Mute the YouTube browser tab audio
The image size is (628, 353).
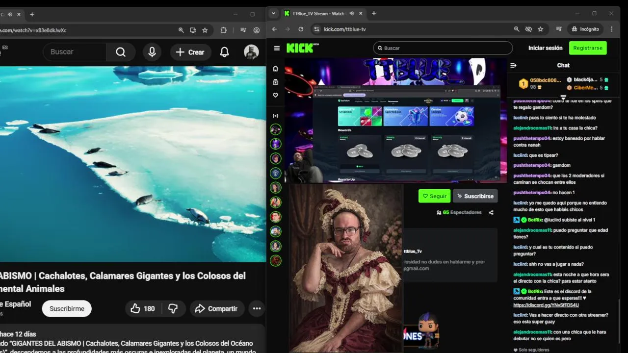pyautogui.click(x=10, y=14)
